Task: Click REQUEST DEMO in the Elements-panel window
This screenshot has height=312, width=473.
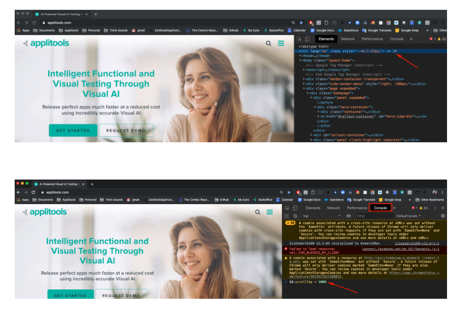Action: [x=126, y=130]
